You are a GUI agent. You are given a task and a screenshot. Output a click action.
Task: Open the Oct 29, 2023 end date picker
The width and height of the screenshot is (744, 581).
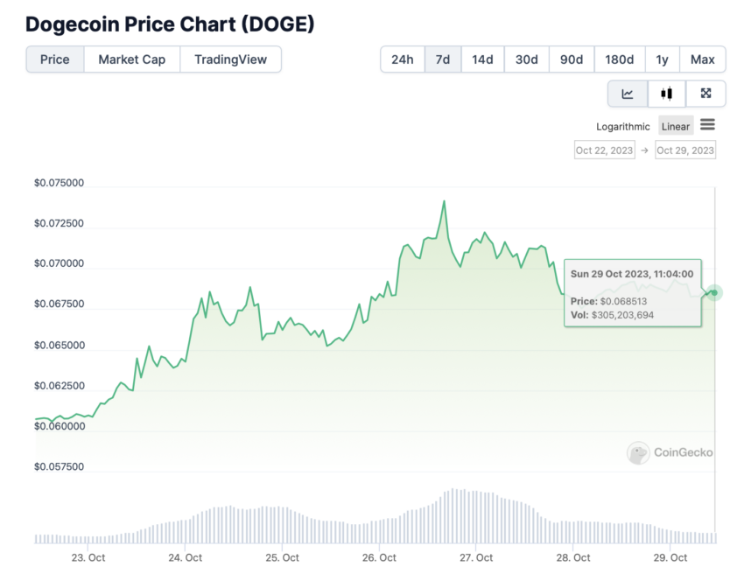pos(685,150)
